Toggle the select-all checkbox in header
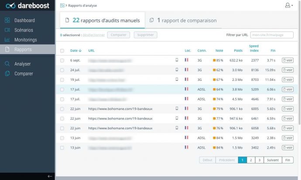 point(62,51)
